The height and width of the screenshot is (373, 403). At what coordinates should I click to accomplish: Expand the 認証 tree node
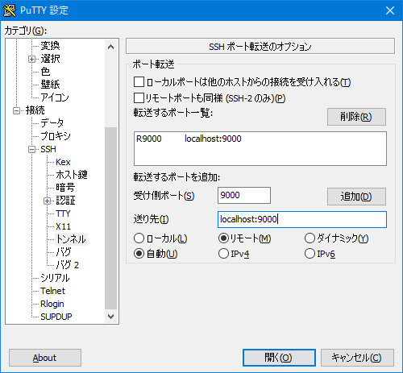[x=47, y=201]
